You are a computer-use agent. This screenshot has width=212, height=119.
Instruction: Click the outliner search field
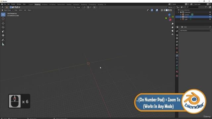[192, 7]
